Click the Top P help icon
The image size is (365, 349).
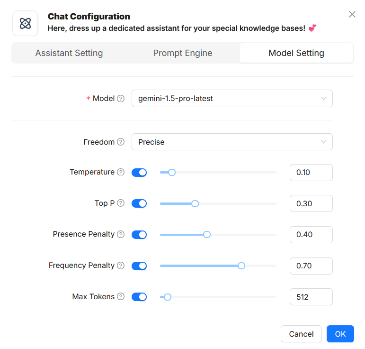pyautogui.click(x=121, y=203)
